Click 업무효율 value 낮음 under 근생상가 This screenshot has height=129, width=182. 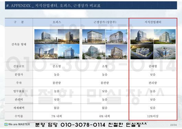pos(105,91)
